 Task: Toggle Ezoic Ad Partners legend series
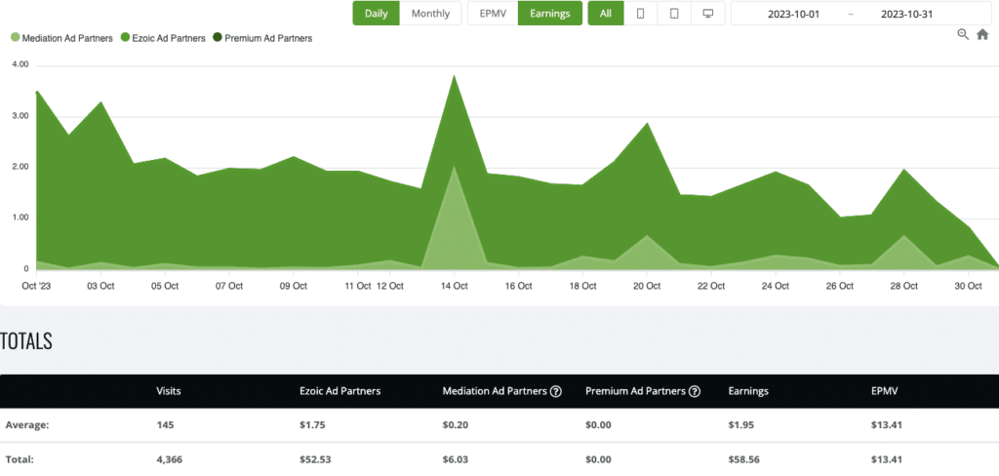tap(166, 38)
